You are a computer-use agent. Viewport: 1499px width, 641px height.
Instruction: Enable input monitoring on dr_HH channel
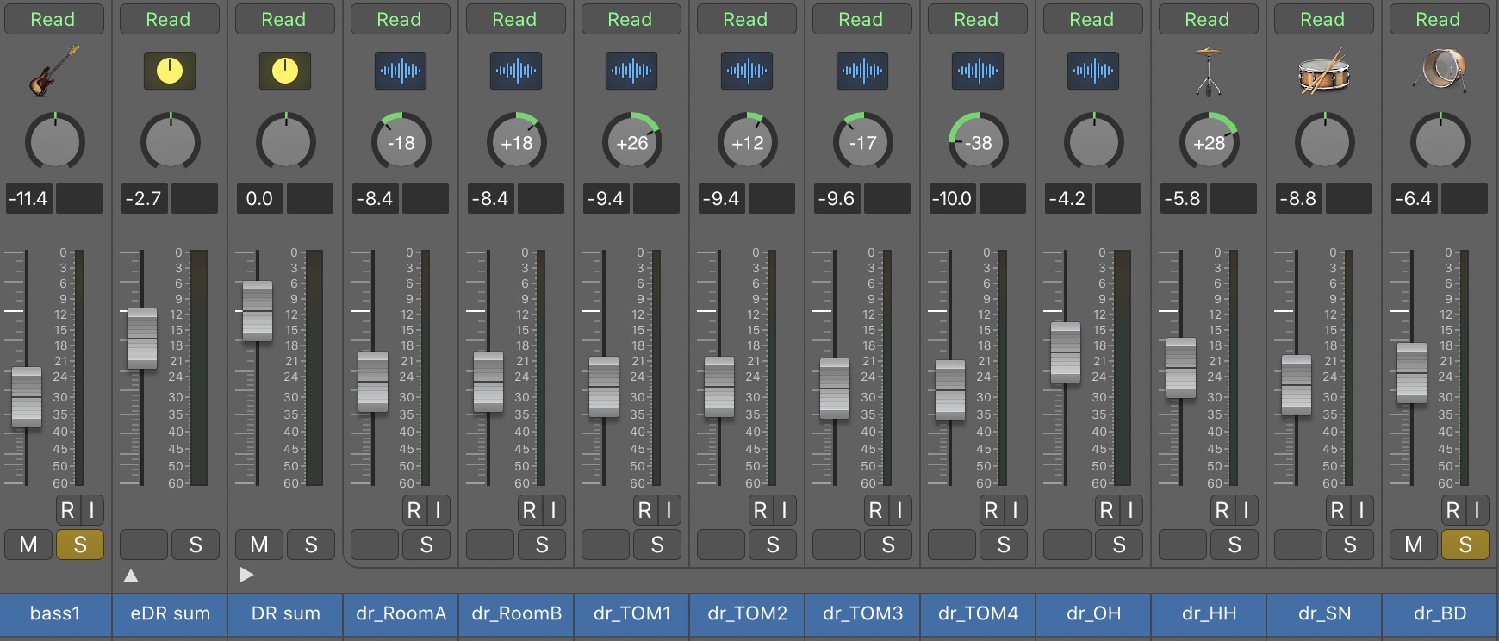tap(1246, 511)
